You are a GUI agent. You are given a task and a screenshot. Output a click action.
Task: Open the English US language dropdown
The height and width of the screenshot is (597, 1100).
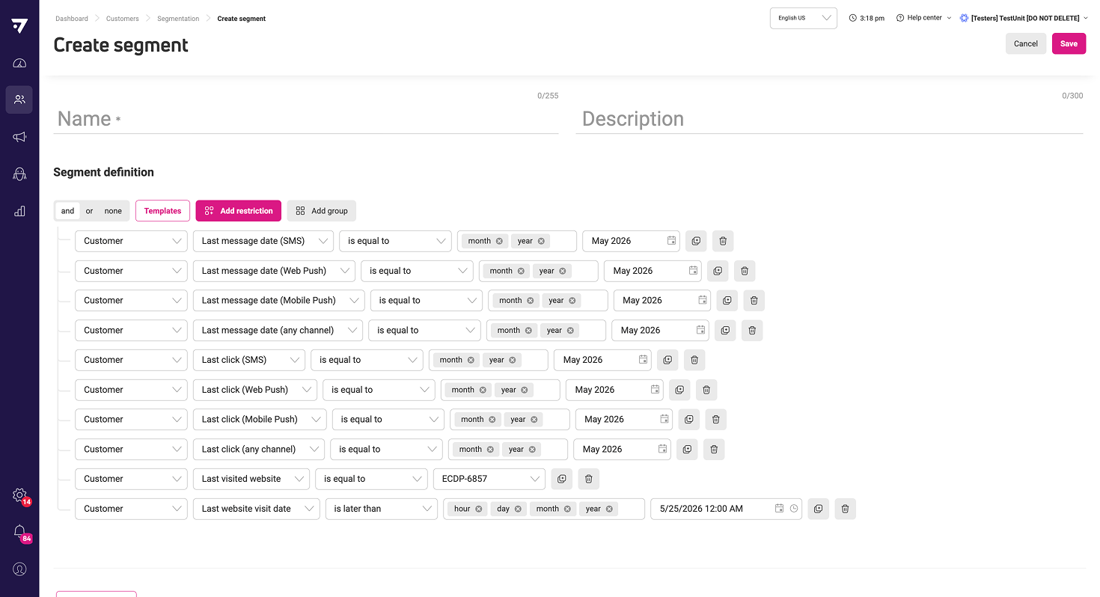point(804,18)
